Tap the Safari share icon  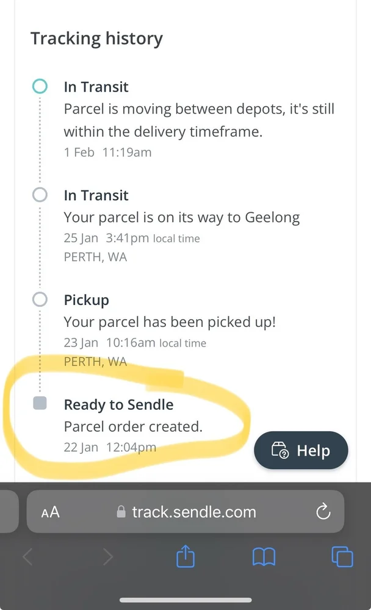(185, 556)
